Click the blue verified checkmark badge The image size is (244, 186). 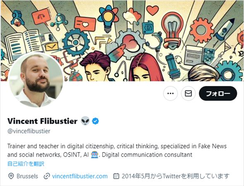[x=96, y=121]
